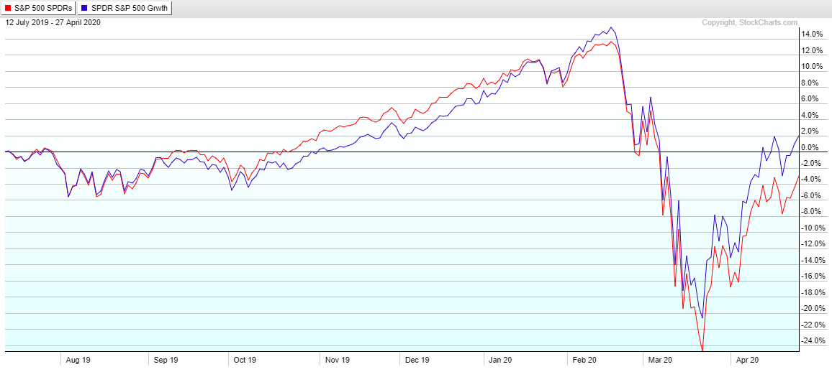
Task: Click the -22.0% y-axis label
Action: pyautogui.click(x=812, y=325)
